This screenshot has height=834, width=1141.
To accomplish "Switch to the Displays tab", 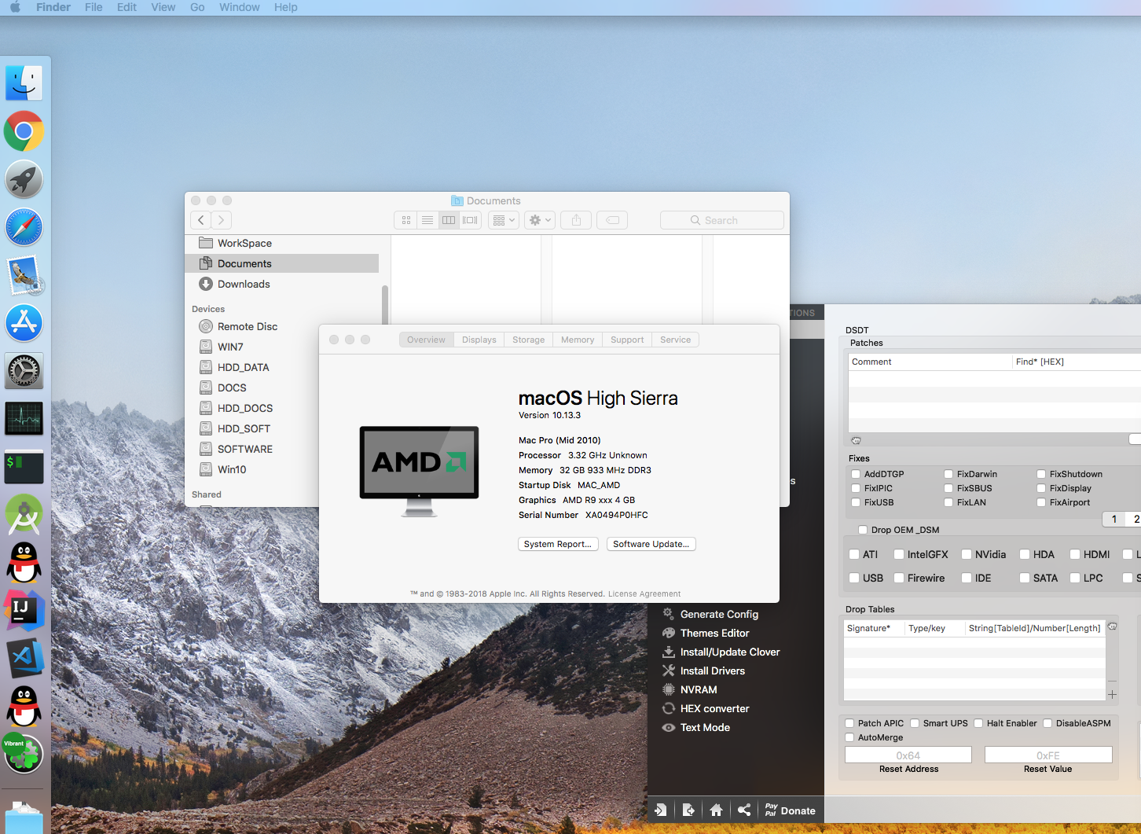I will click(x=479, y=340).
